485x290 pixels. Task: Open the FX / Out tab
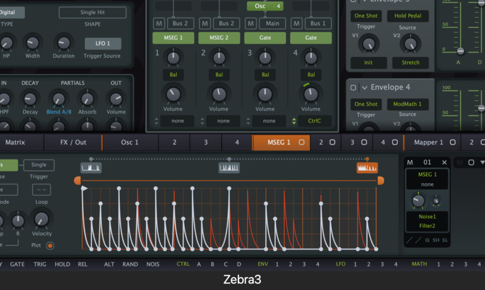73,142
